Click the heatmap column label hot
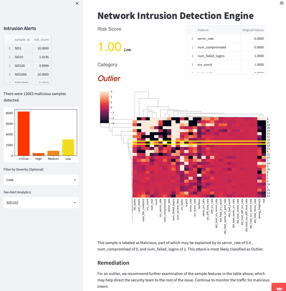Viewport: 286px width, 291px height. [264, 200]
